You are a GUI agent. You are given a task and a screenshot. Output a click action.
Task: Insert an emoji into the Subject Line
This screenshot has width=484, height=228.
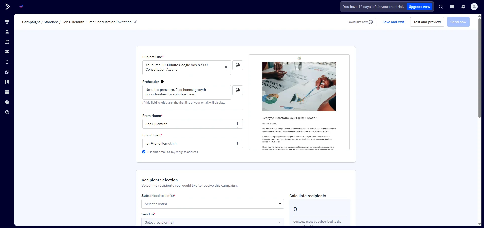click(237, 65)
